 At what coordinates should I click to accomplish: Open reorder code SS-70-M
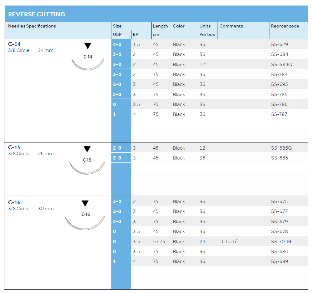pos(281,242)
